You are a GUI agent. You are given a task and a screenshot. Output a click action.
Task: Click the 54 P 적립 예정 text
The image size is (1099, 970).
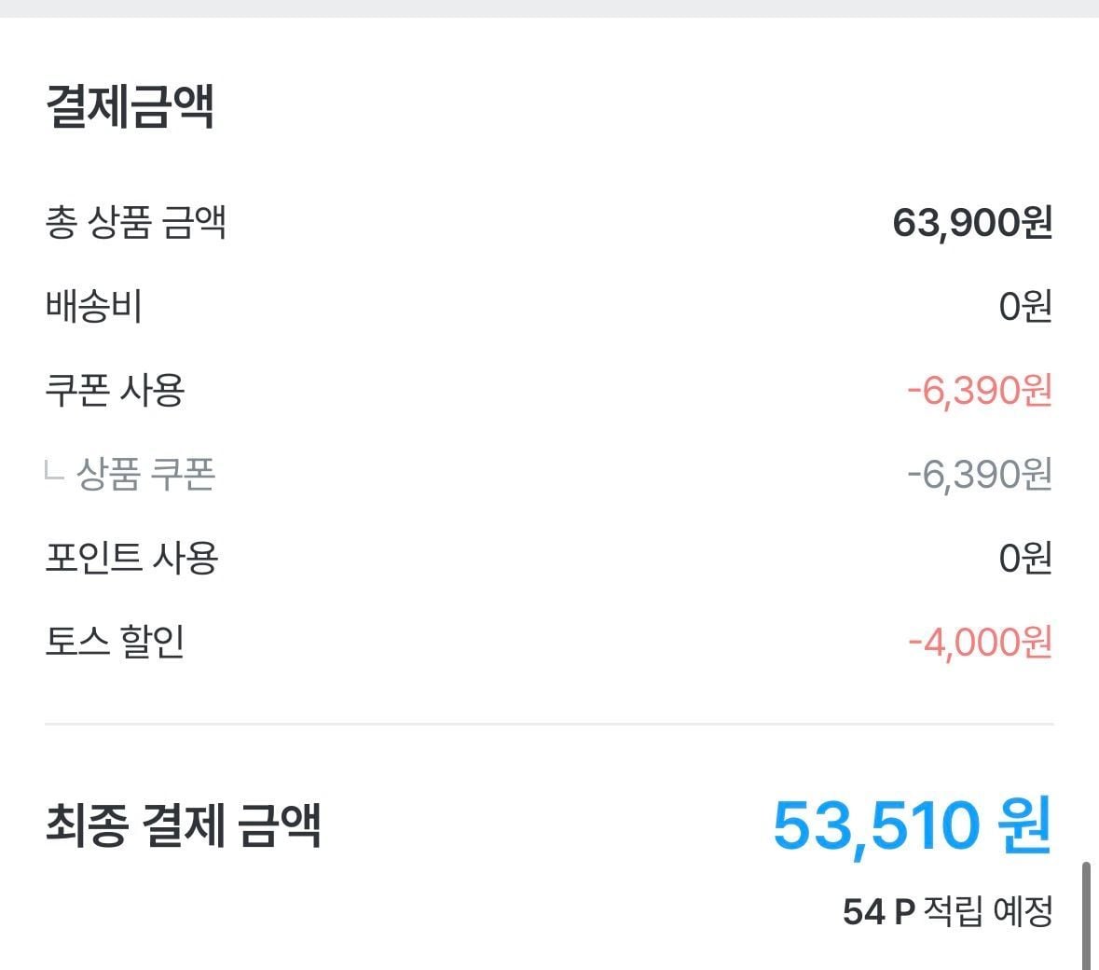[x=947, y=910]
